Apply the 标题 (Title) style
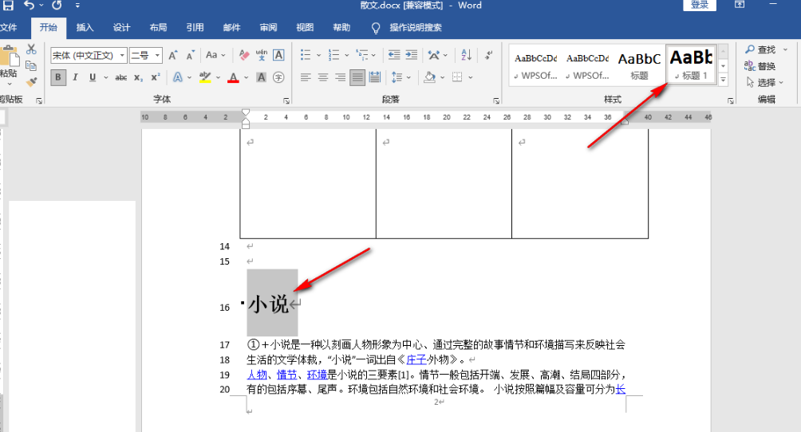801x432 pixels. (x=639, y=65)
